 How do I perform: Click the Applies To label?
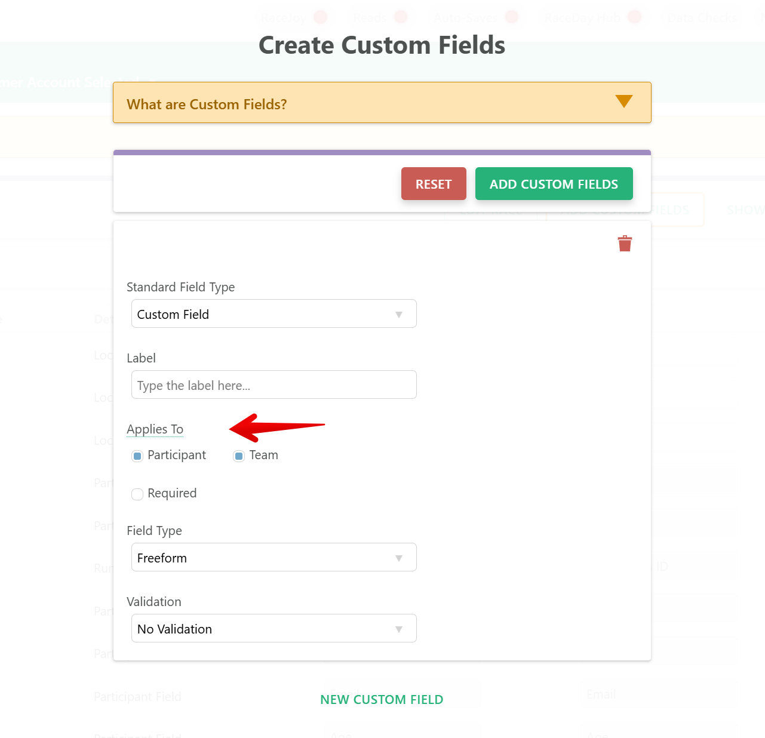click(x=155, y=429)
